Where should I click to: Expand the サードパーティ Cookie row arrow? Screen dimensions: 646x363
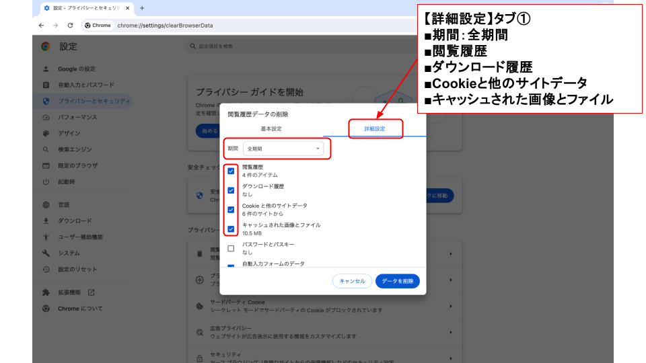click(x=450, y=306)
